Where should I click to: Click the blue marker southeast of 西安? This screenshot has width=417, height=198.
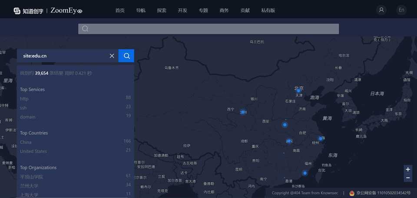pyautogui.click(x=285, y=124)
